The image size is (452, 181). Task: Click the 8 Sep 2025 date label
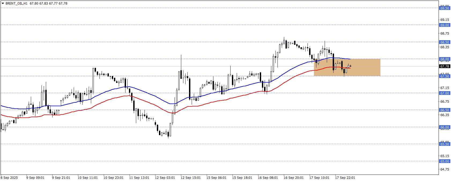point(9,178)
